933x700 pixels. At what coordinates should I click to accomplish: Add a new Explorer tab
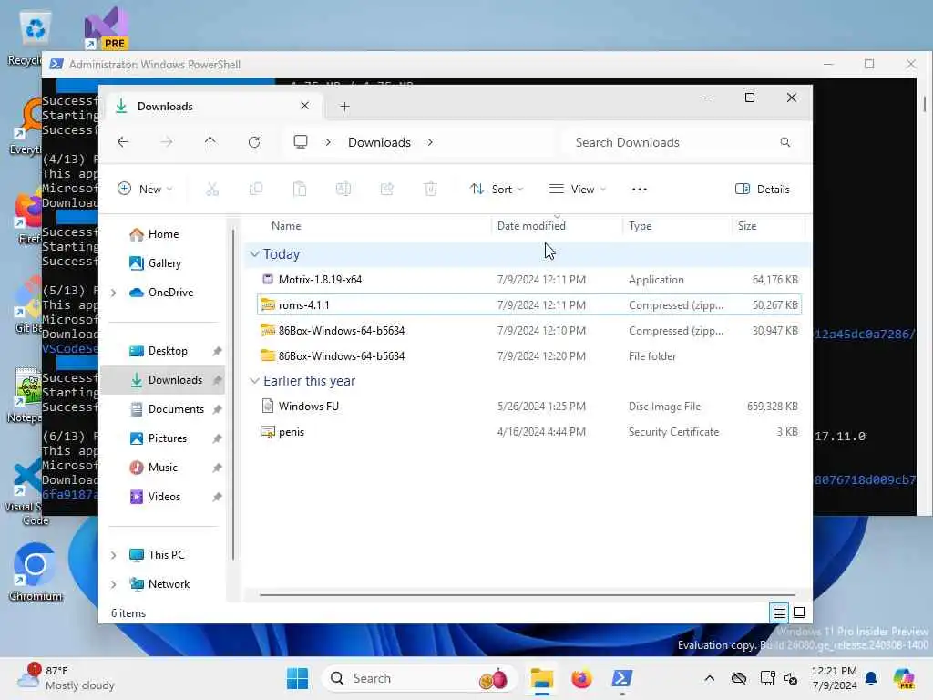coord(344,107)
